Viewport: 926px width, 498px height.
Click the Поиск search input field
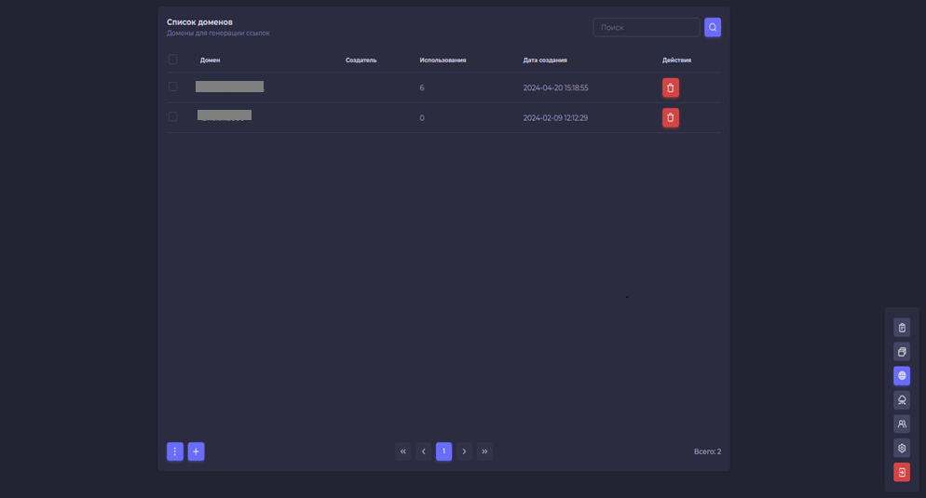[646, 28]
